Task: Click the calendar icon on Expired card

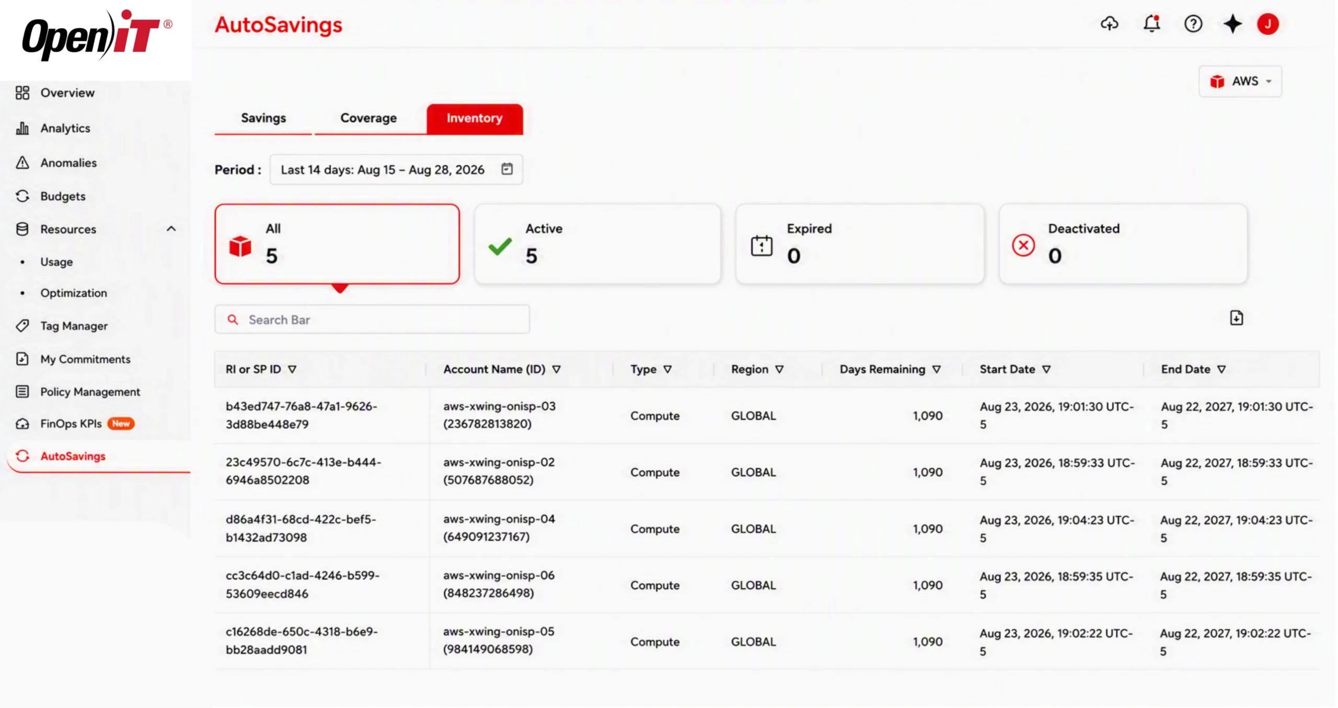Action: click(x=761, y=246)
